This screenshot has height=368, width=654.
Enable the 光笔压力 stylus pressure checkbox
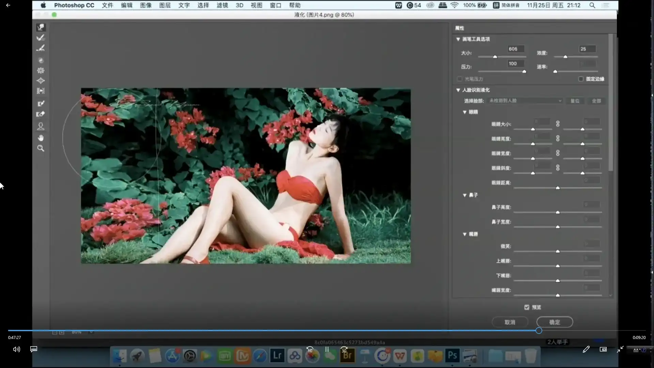(x=460, y=79)
